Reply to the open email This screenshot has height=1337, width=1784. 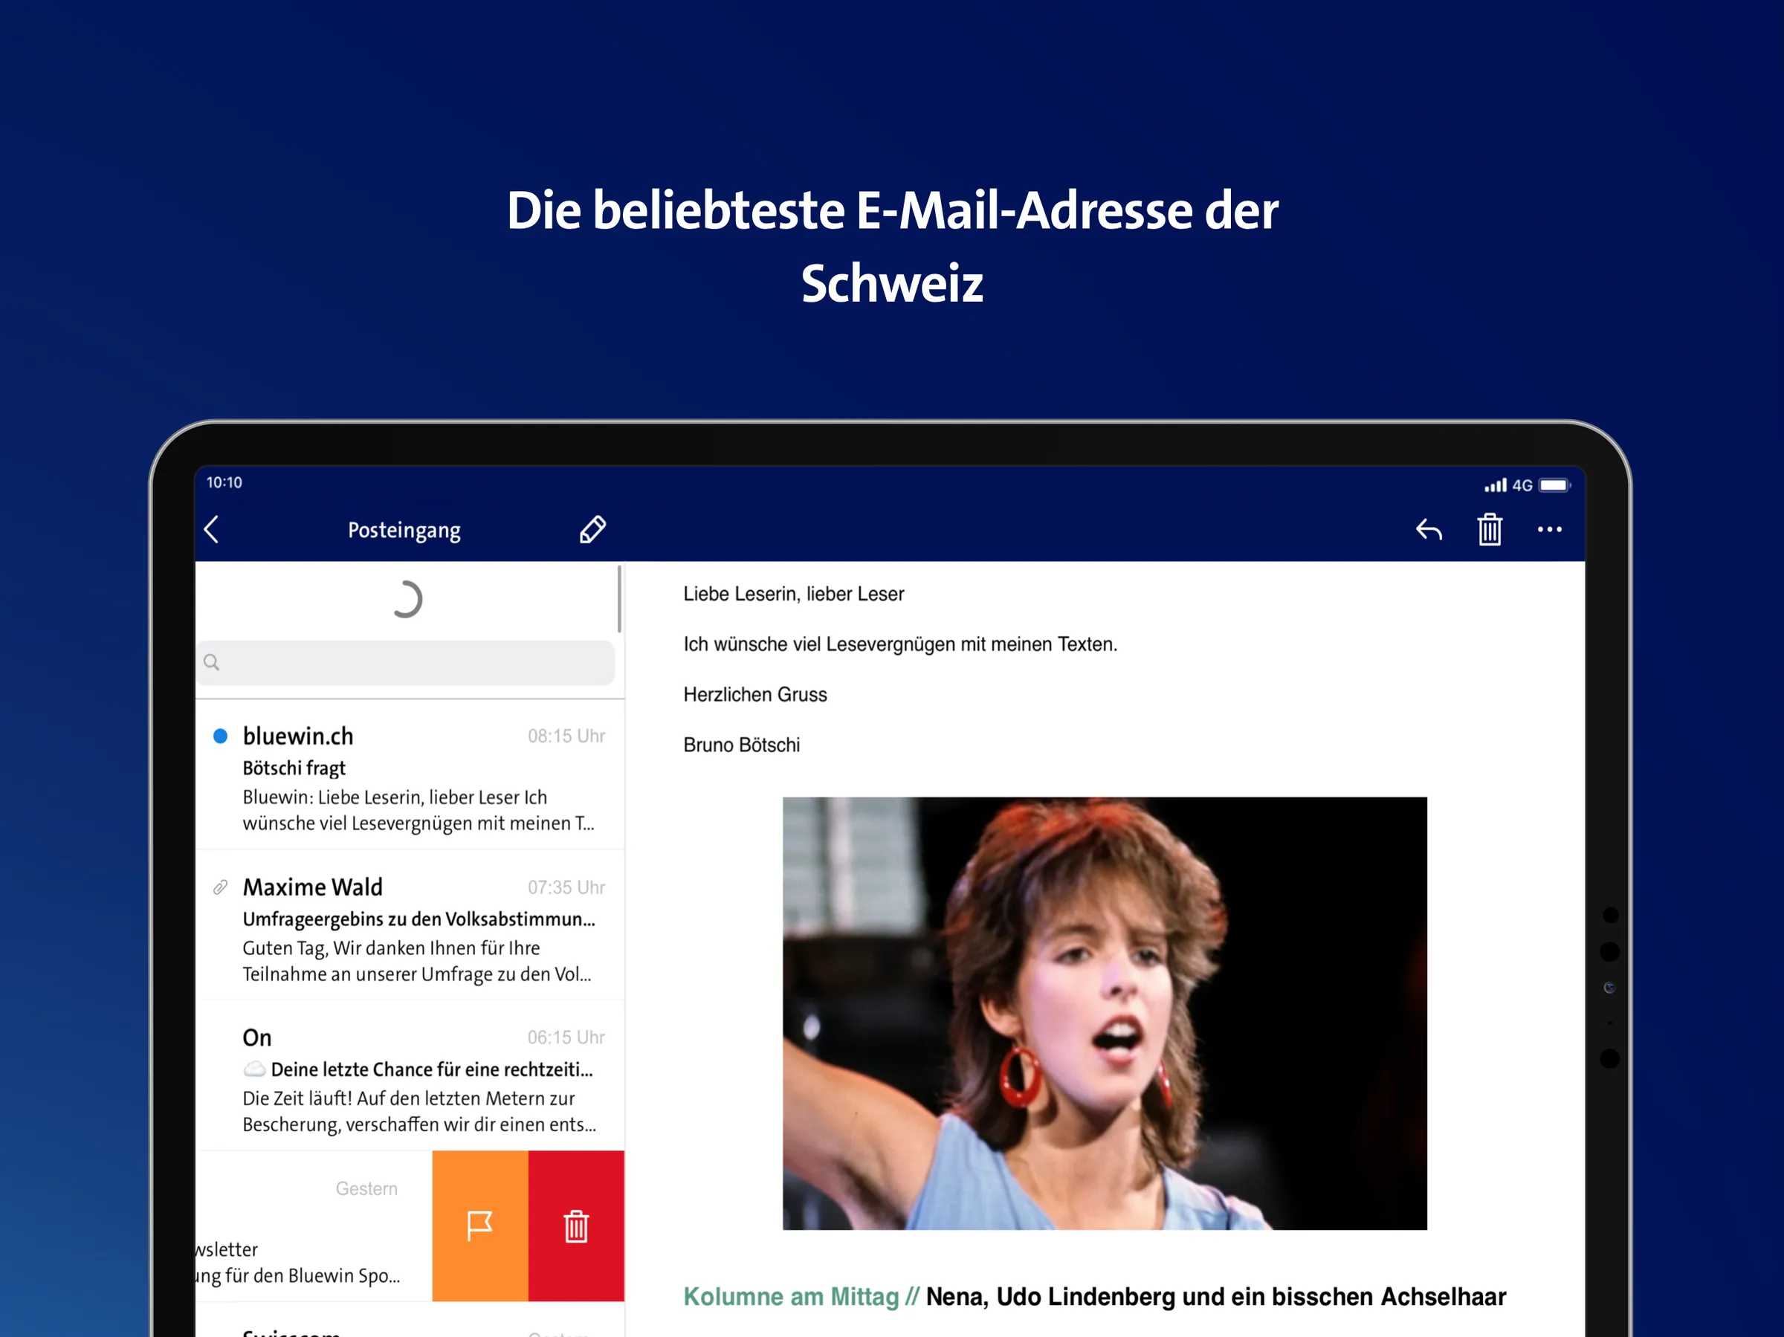click(x=1429, y=530)
